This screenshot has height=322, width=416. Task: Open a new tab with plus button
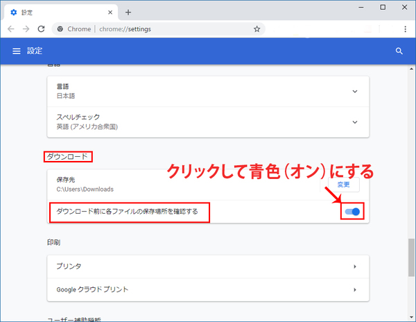(x=128, y=12)
